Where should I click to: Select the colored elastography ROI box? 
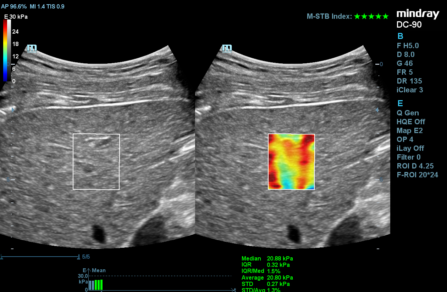coord(291,162)
